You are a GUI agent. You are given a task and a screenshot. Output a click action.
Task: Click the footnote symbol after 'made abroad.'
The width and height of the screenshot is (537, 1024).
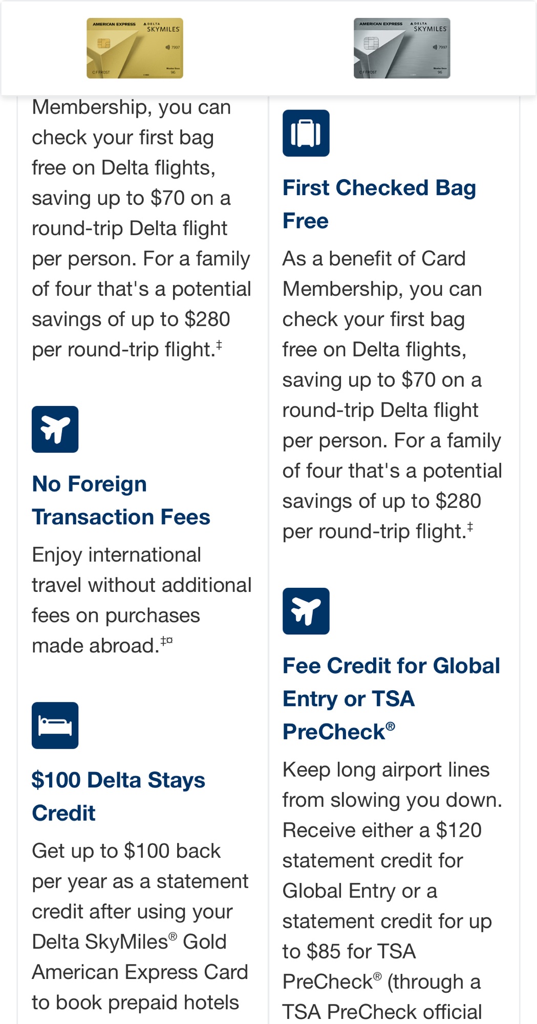point(166,641)
